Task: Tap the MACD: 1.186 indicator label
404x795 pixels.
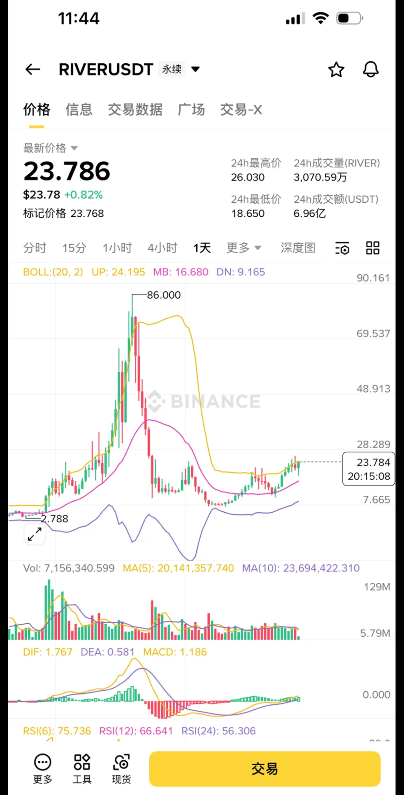Action: tap(175, 652)
